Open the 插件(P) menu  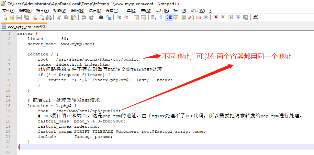[x=180, y=11]
